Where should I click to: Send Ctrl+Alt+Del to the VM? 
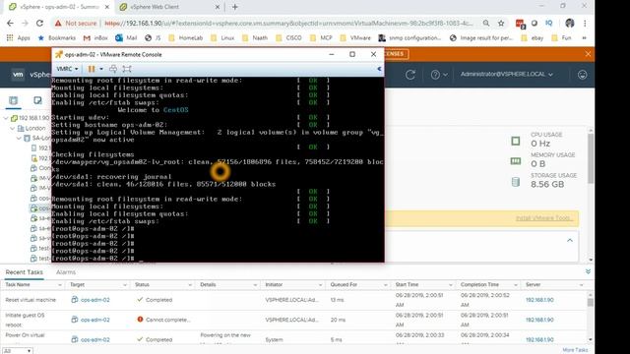click(113, 69)
